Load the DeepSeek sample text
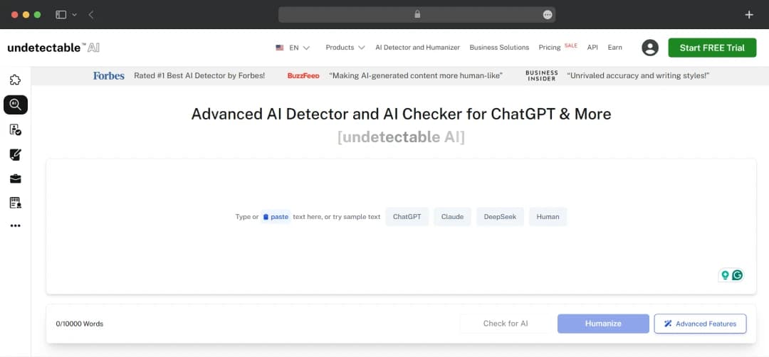The height and width of the screenshot is (357, 769). (500, 217)
